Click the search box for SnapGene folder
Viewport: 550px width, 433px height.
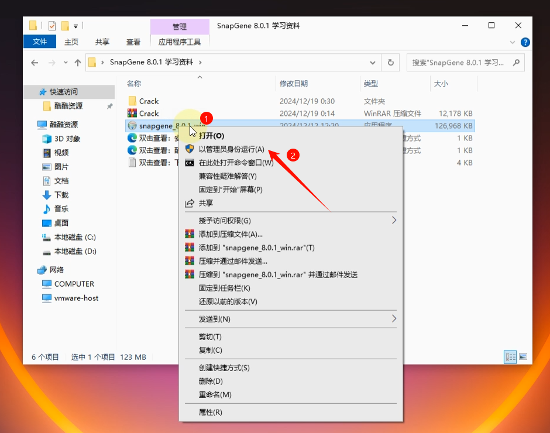click(x=459, y=63)
